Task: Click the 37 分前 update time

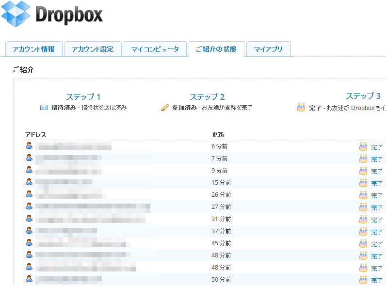Action: (221, 231)
